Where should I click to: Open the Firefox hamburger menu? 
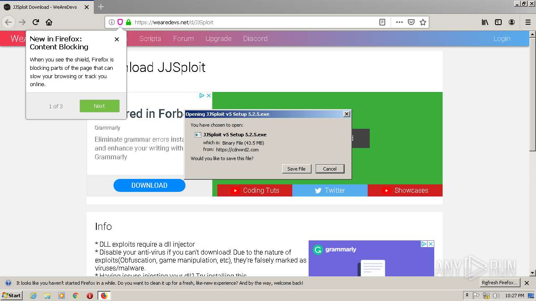click(x=528, y=22)
